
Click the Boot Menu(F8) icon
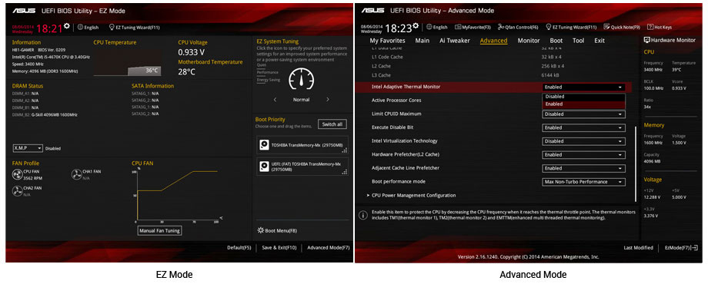(x=260, y=230)
